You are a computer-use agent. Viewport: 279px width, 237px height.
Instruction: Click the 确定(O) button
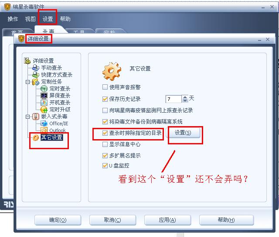tap(58, 220)
